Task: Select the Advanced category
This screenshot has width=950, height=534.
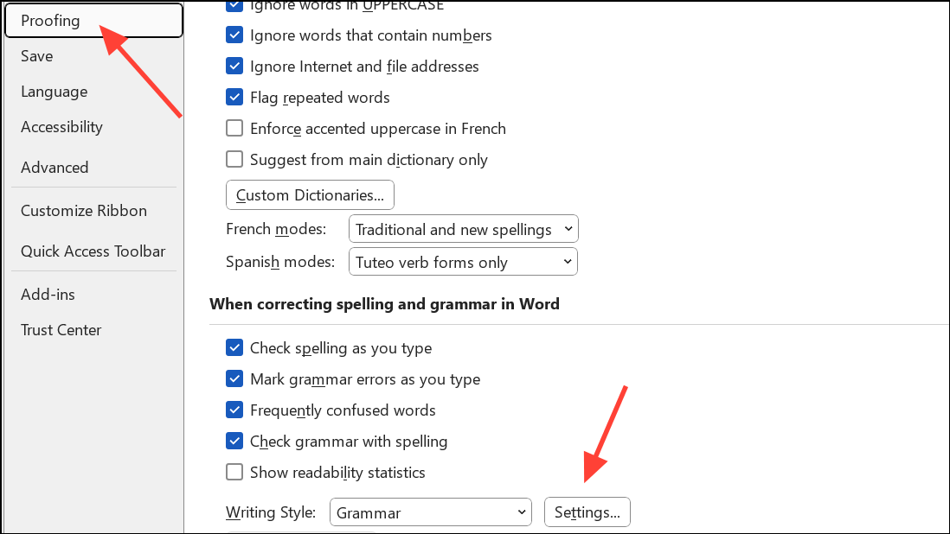Action: click(x=55, y=168)
